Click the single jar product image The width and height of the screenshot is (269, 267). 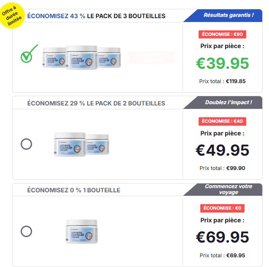pyautogui.click(x=82, y=231)
